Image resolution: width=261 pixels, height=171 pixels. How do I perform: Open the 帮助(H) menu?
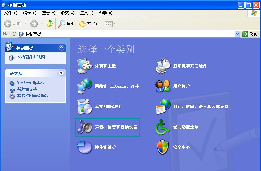[106, 13]
